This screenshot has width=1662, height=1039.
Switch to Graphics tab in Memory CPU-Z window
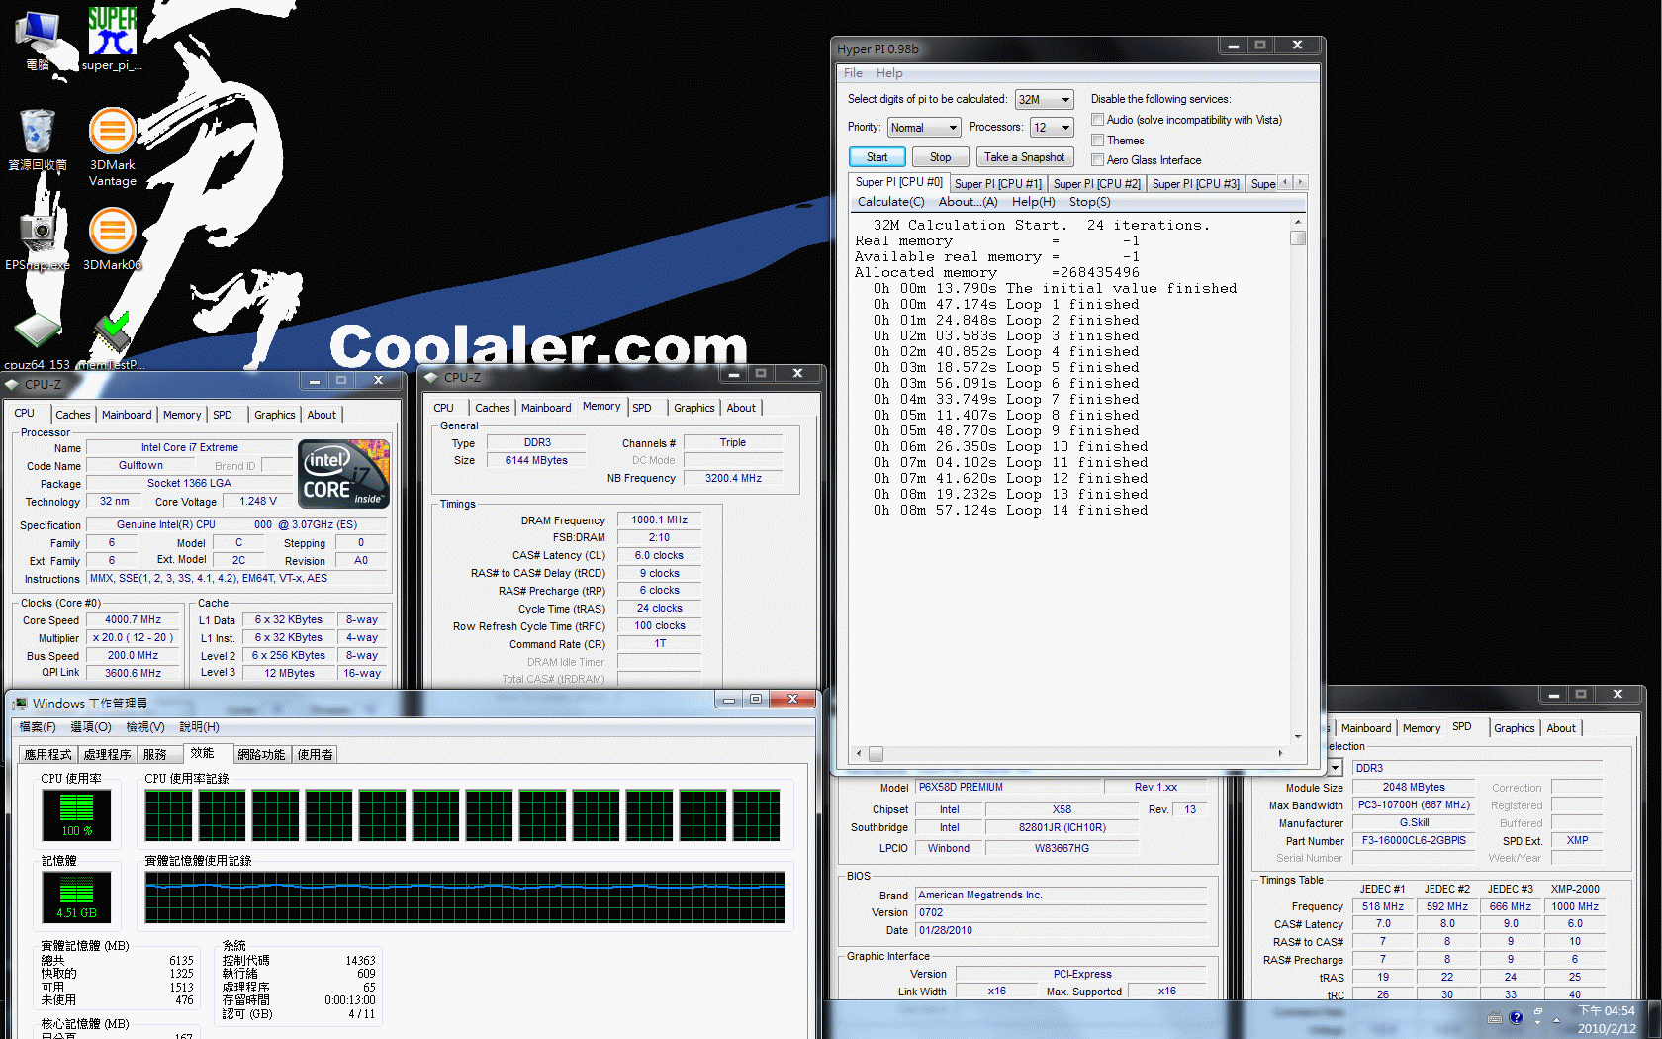[693, 408]
